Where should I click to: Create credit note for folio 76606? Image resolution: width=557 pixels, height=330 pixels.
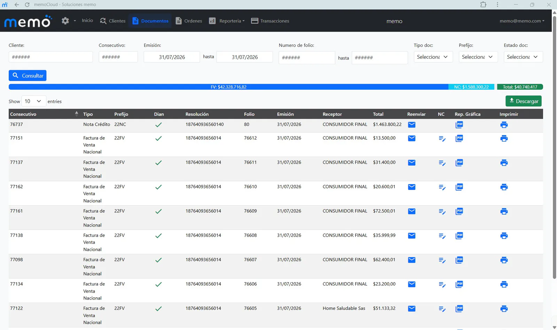[442, 285]
